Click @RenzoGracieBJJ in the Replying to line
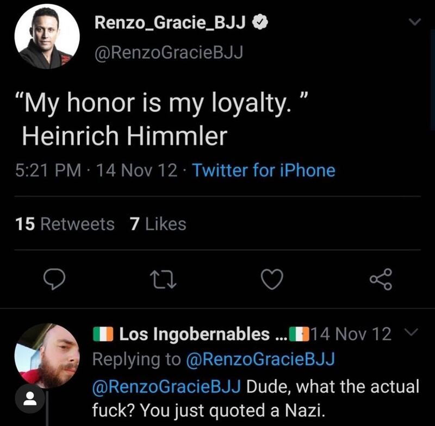 click(x=260, y=360)
